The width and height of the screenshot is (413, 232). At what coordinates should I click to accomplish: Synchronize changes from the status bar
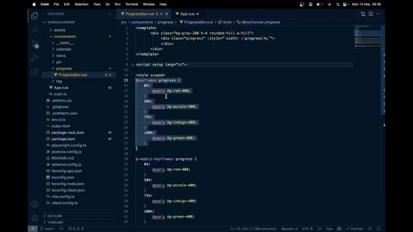pyautogui.click(x=61, y=229)
